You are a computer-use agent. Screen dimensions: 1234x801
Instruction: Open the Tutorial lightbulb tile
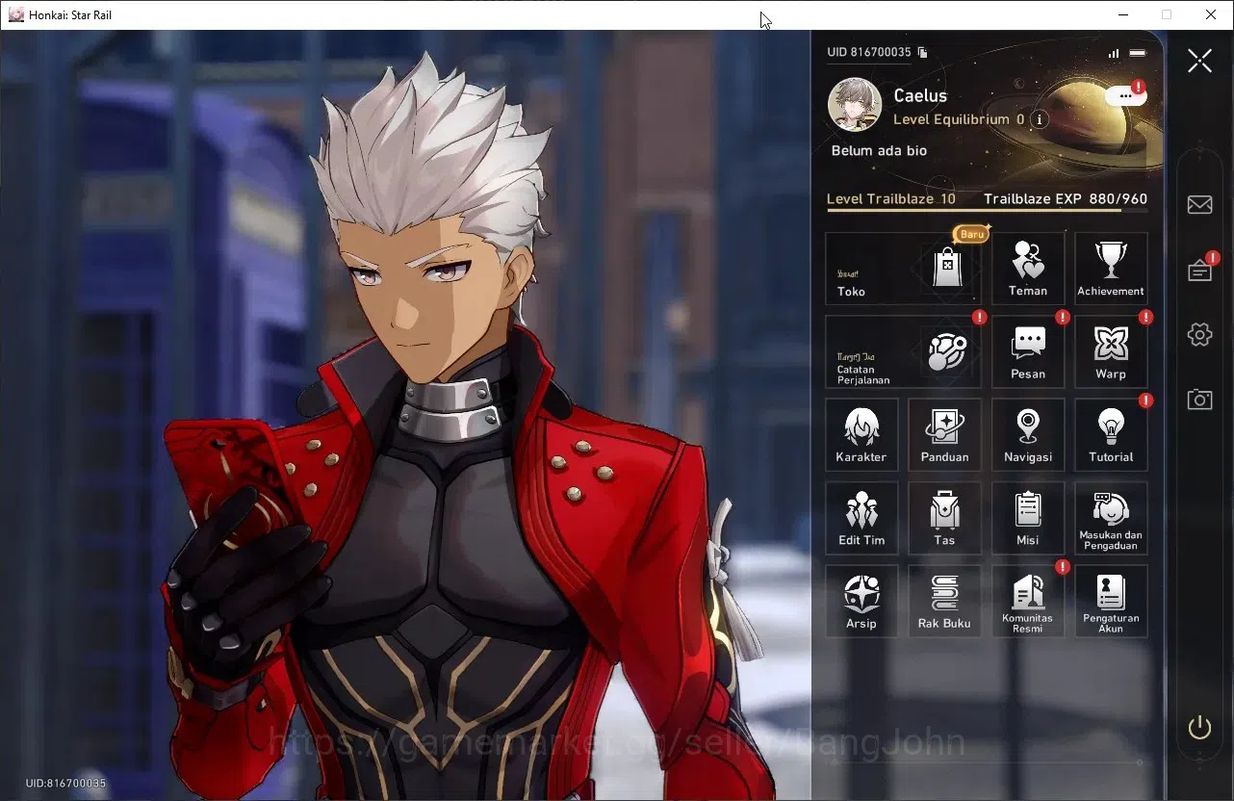pos(1111,435)
